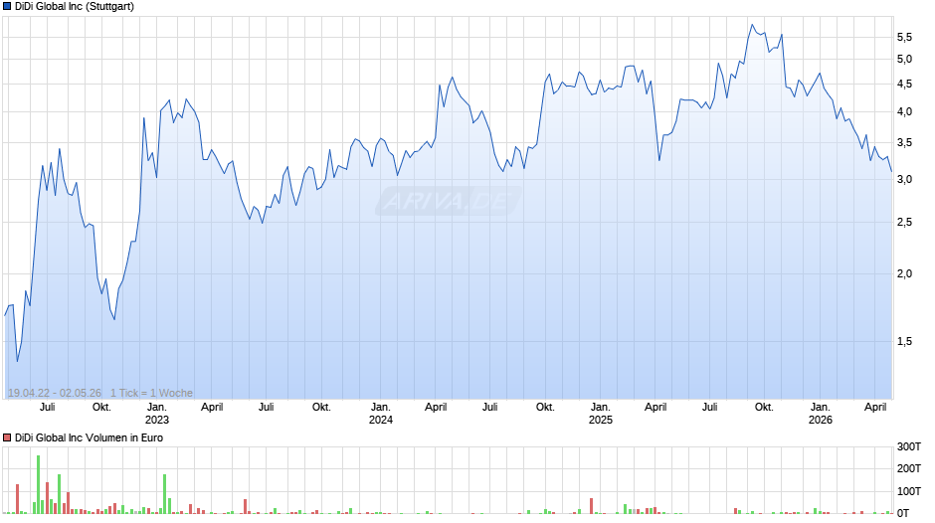Click the 'Juli' label after April 2023

click(x=266, y=408)
